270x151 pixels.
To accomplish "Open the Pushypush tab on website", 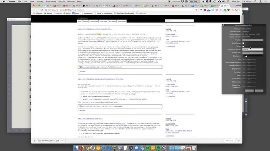I will click(x=94, y=21).
